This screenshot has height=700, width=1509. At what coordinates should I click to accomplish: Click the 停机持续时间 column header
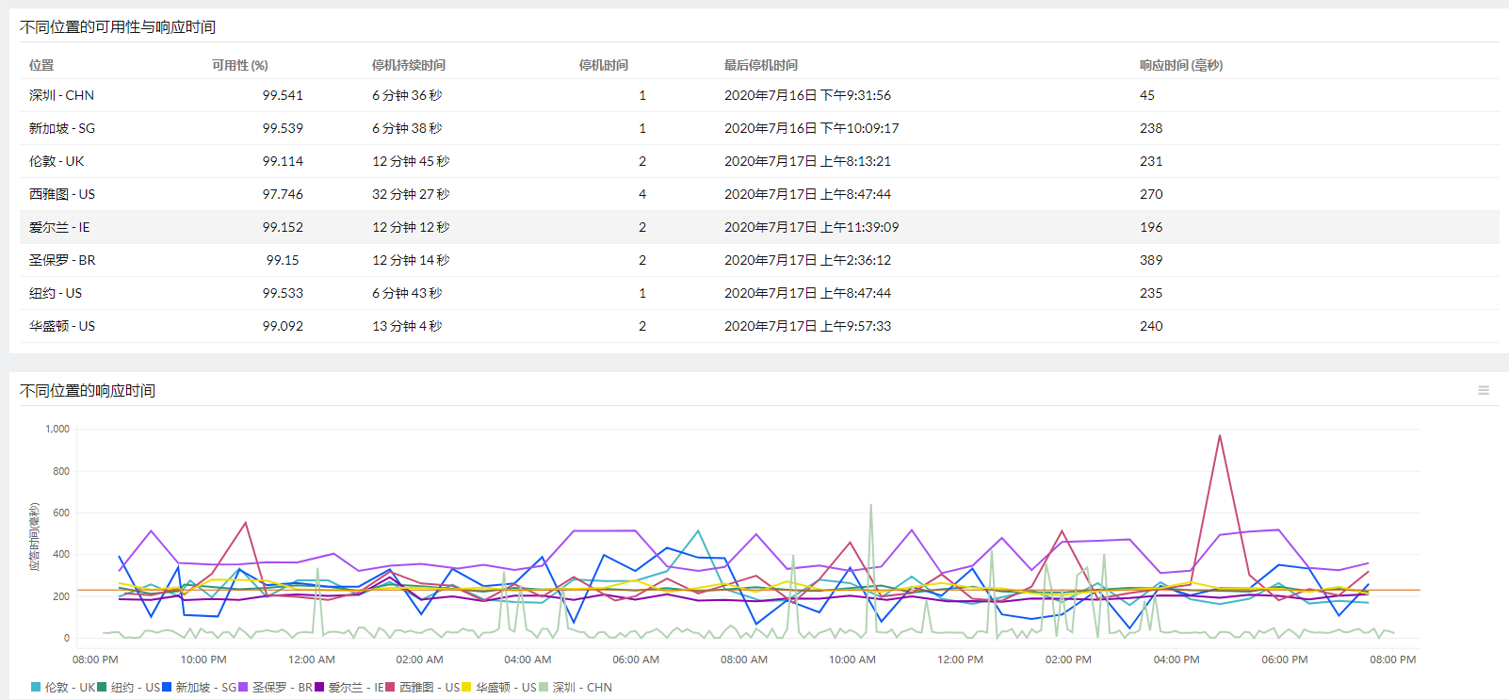[x=409, y=65]
